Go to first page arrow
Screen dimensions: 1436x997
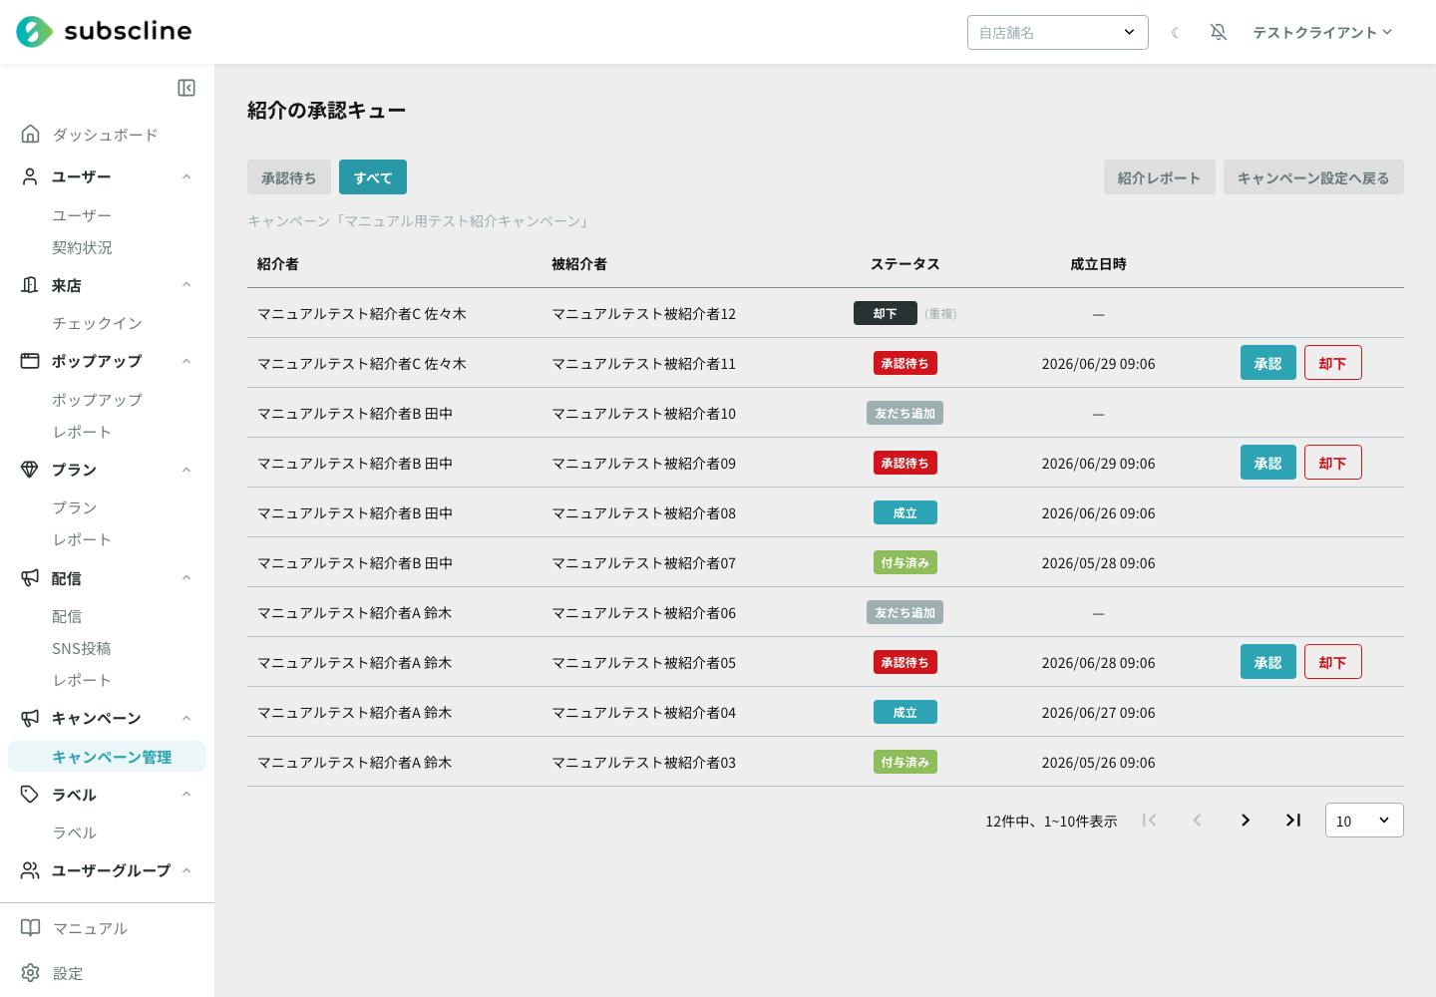1150,820
